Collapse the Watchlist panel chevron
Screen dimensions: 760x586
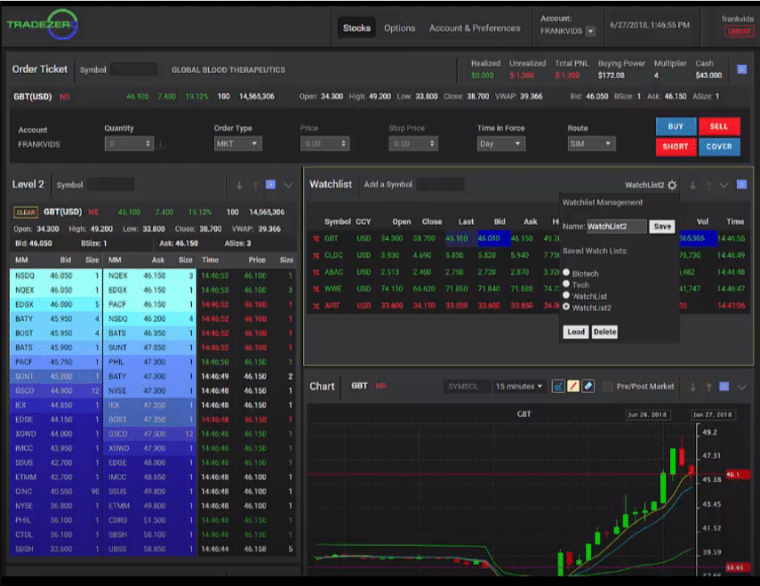[x=724, y=185]
